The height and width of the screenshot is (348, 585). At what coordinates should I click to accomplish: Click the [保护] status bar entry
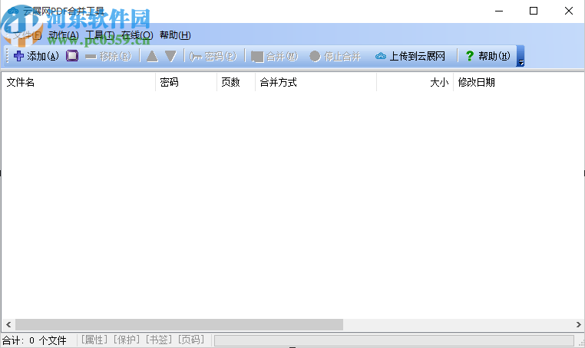127,340
